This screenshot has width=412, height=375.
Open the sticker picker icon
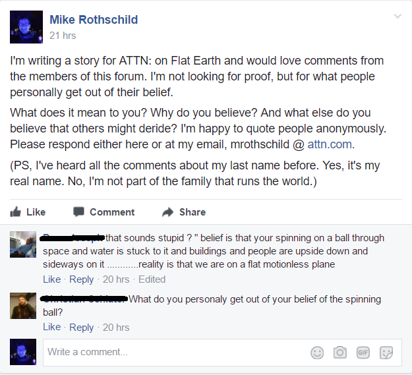tap(386, 353)
